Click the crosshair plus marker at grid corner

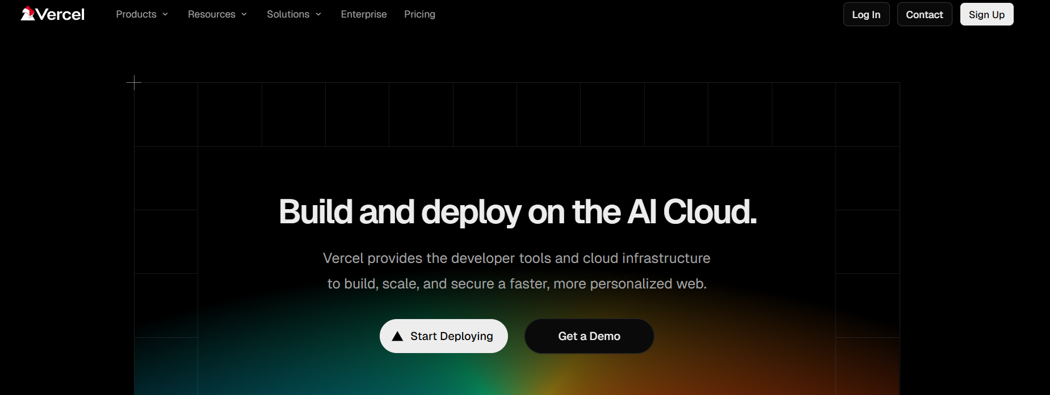134,83
